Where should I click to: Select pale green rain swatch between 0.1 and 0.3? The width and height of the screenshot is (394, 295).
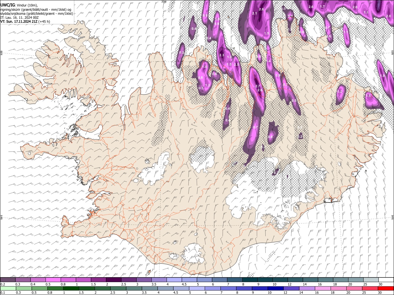[8, 288]
